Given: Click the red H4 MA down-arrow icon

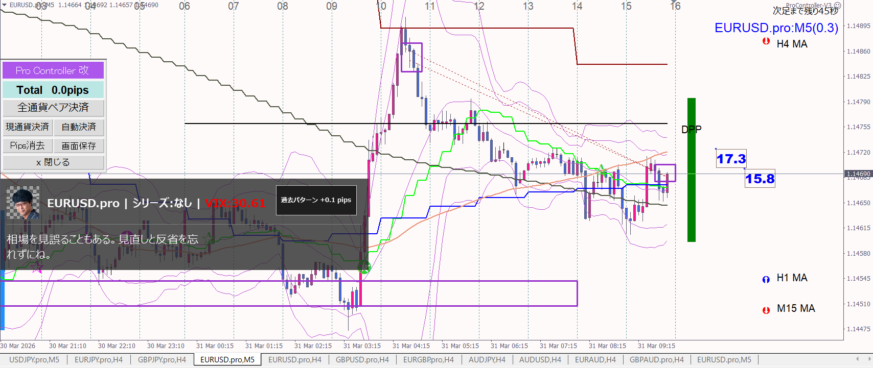Looking at the screenshot, I should coord(766,41).
